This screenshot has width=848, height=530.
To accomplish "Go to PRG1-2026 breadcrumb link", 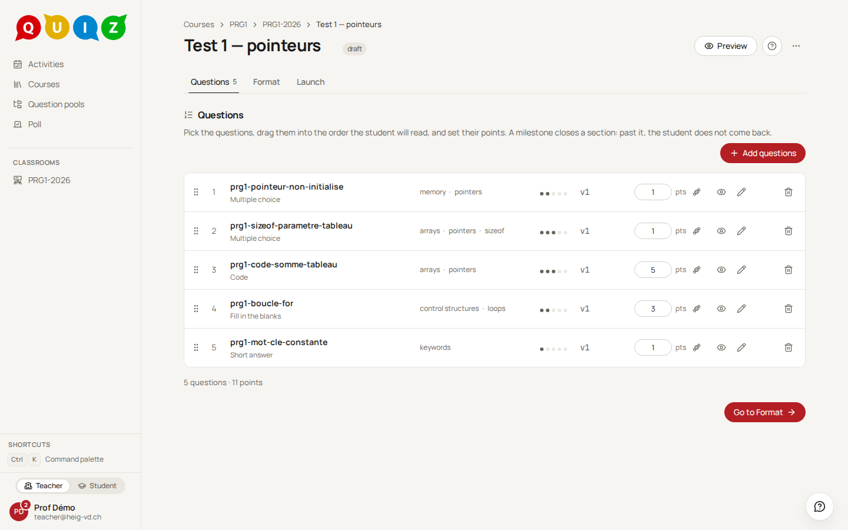I will [x=281, y=24].
